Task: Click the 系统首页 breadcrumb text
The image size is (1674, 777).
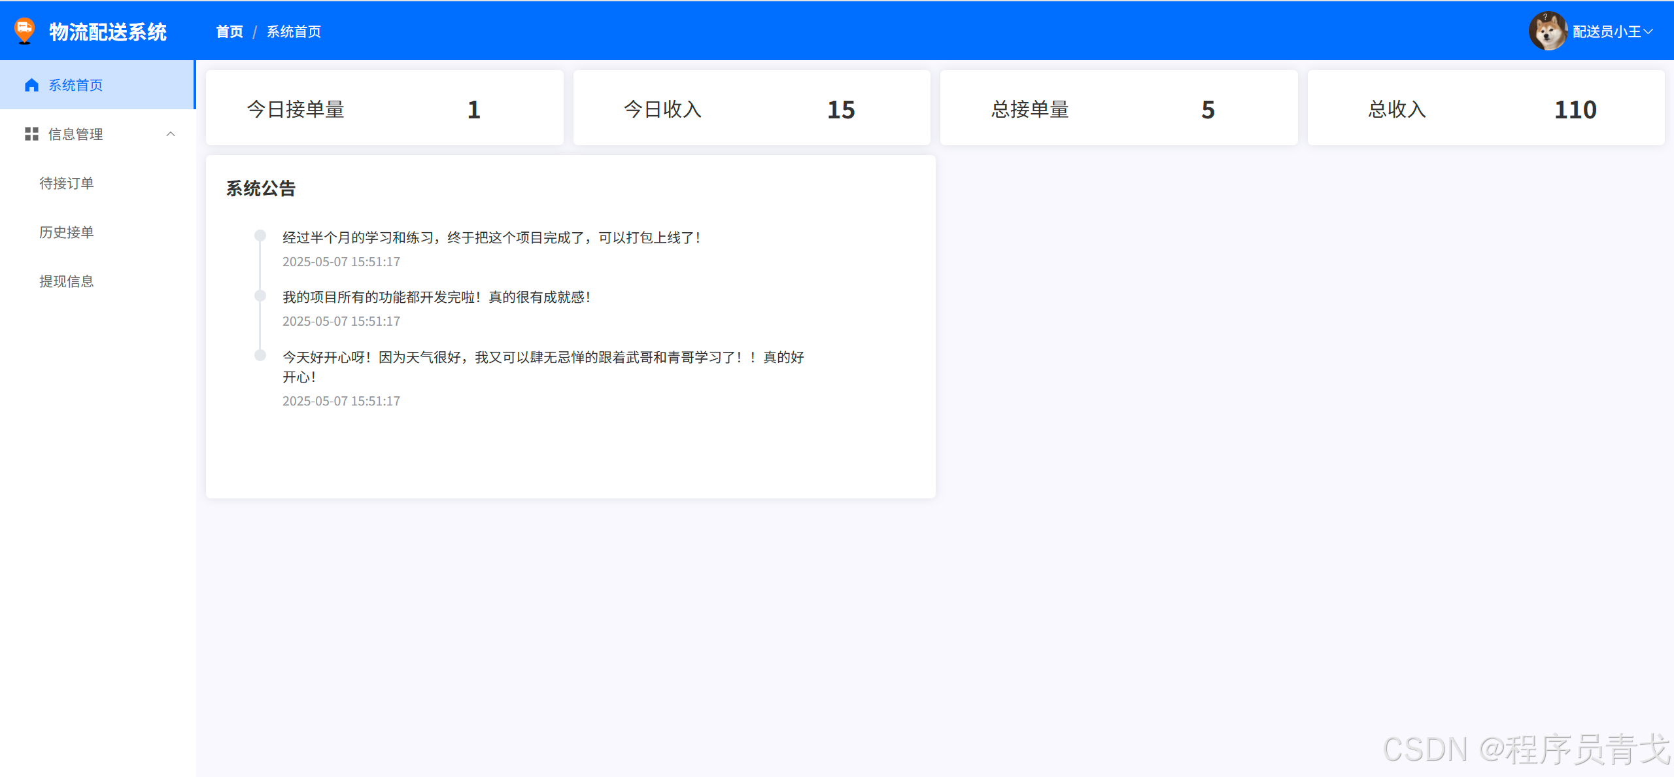Action: (x=294, y=31)
